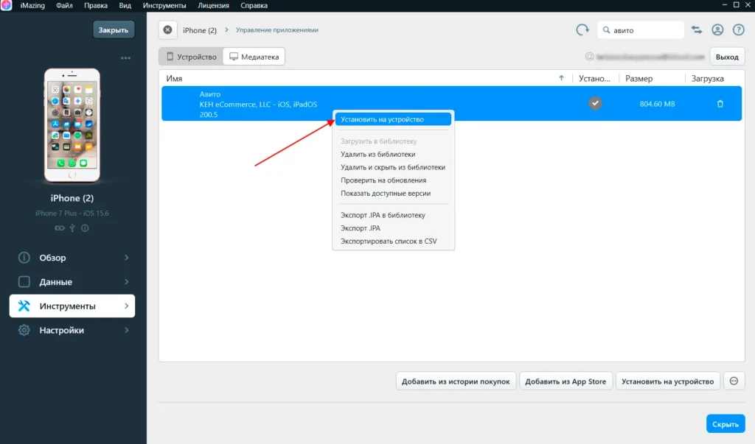755x444 pixels.
Task: Click the Закрыть button in the sidebar
Action: tap(114, 30)
